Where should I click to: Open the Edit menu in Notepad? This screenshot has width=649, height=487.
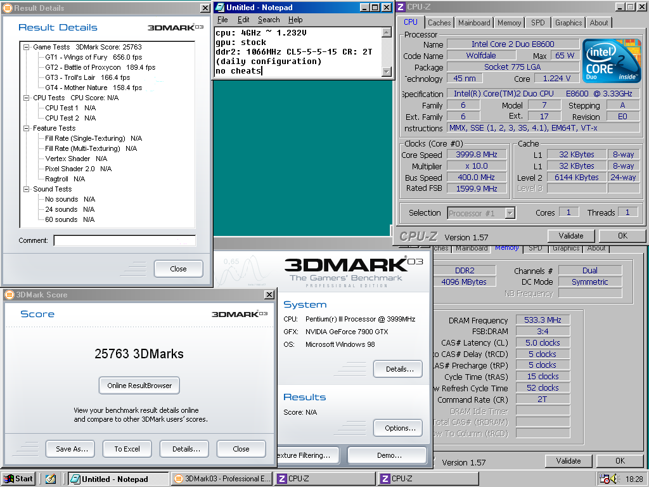pos(243,20)
